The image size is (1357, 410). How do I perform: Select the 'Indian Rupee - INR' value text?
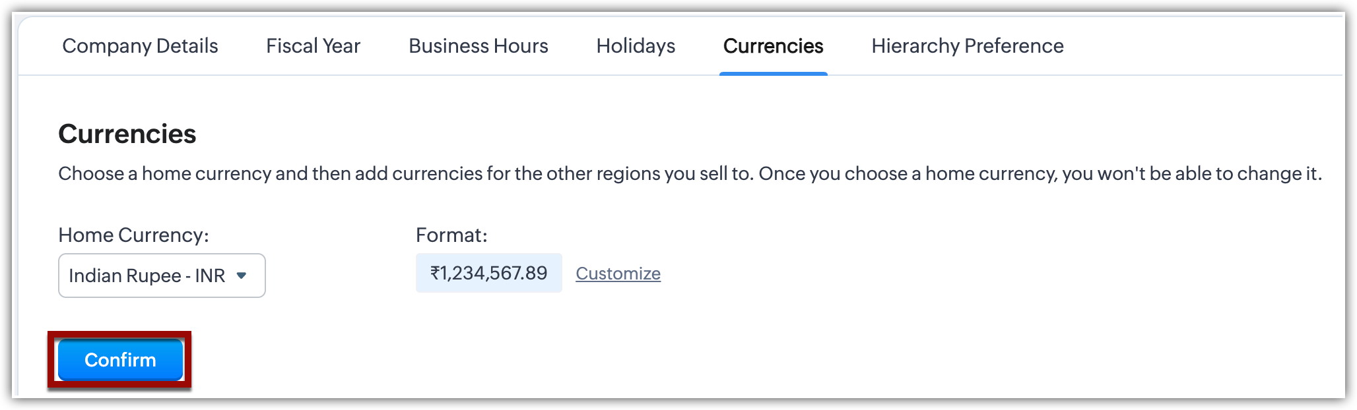click(147, 276)
